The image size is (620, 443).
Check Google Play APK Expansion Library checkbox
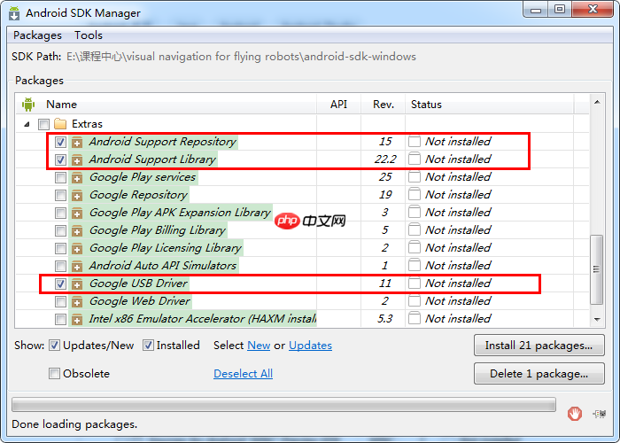(x=60, y=213)
